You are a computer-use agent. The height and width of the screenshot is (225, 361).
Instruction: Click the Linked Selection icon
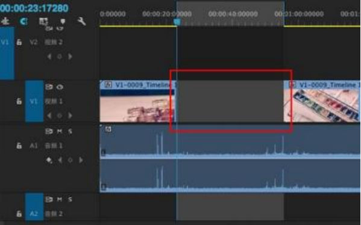point(43,22)
